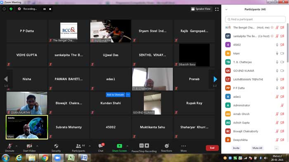The image size is (289, 162).
Task: Open the Security menu
Action: click(56, 148)
